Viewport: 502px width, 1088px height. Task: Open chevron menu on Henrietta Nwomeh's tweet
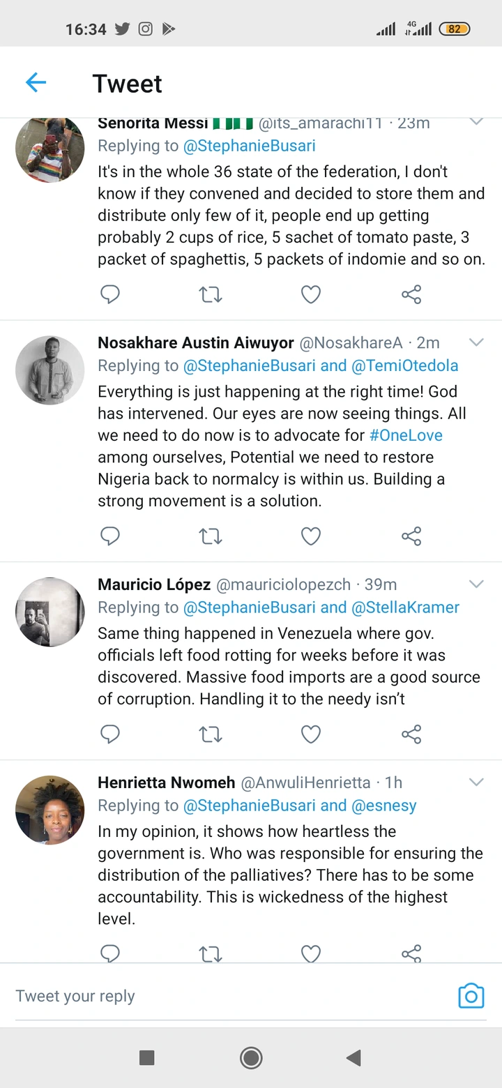(x=476, y=782)
